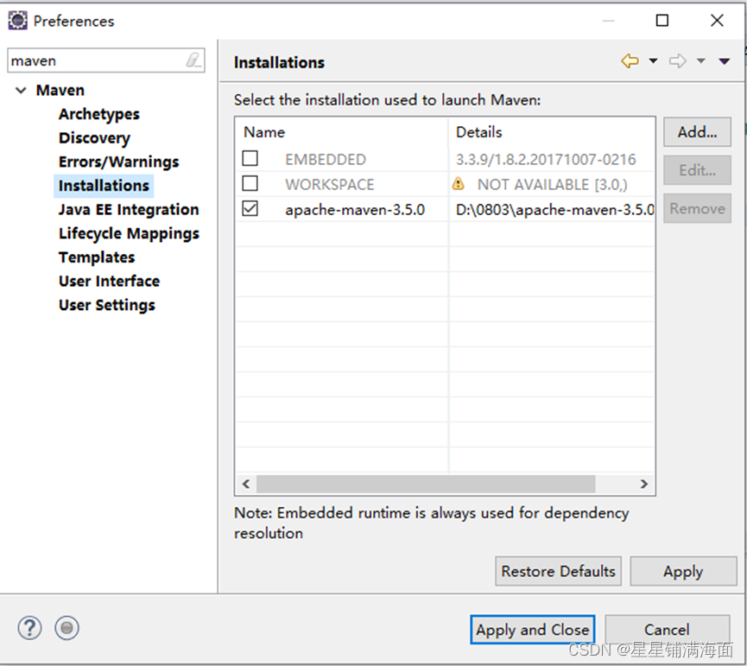The image size is (747, 666).
Task: Click the warning icon in WORKSPACE row
Action: click(x=458, y=184)
